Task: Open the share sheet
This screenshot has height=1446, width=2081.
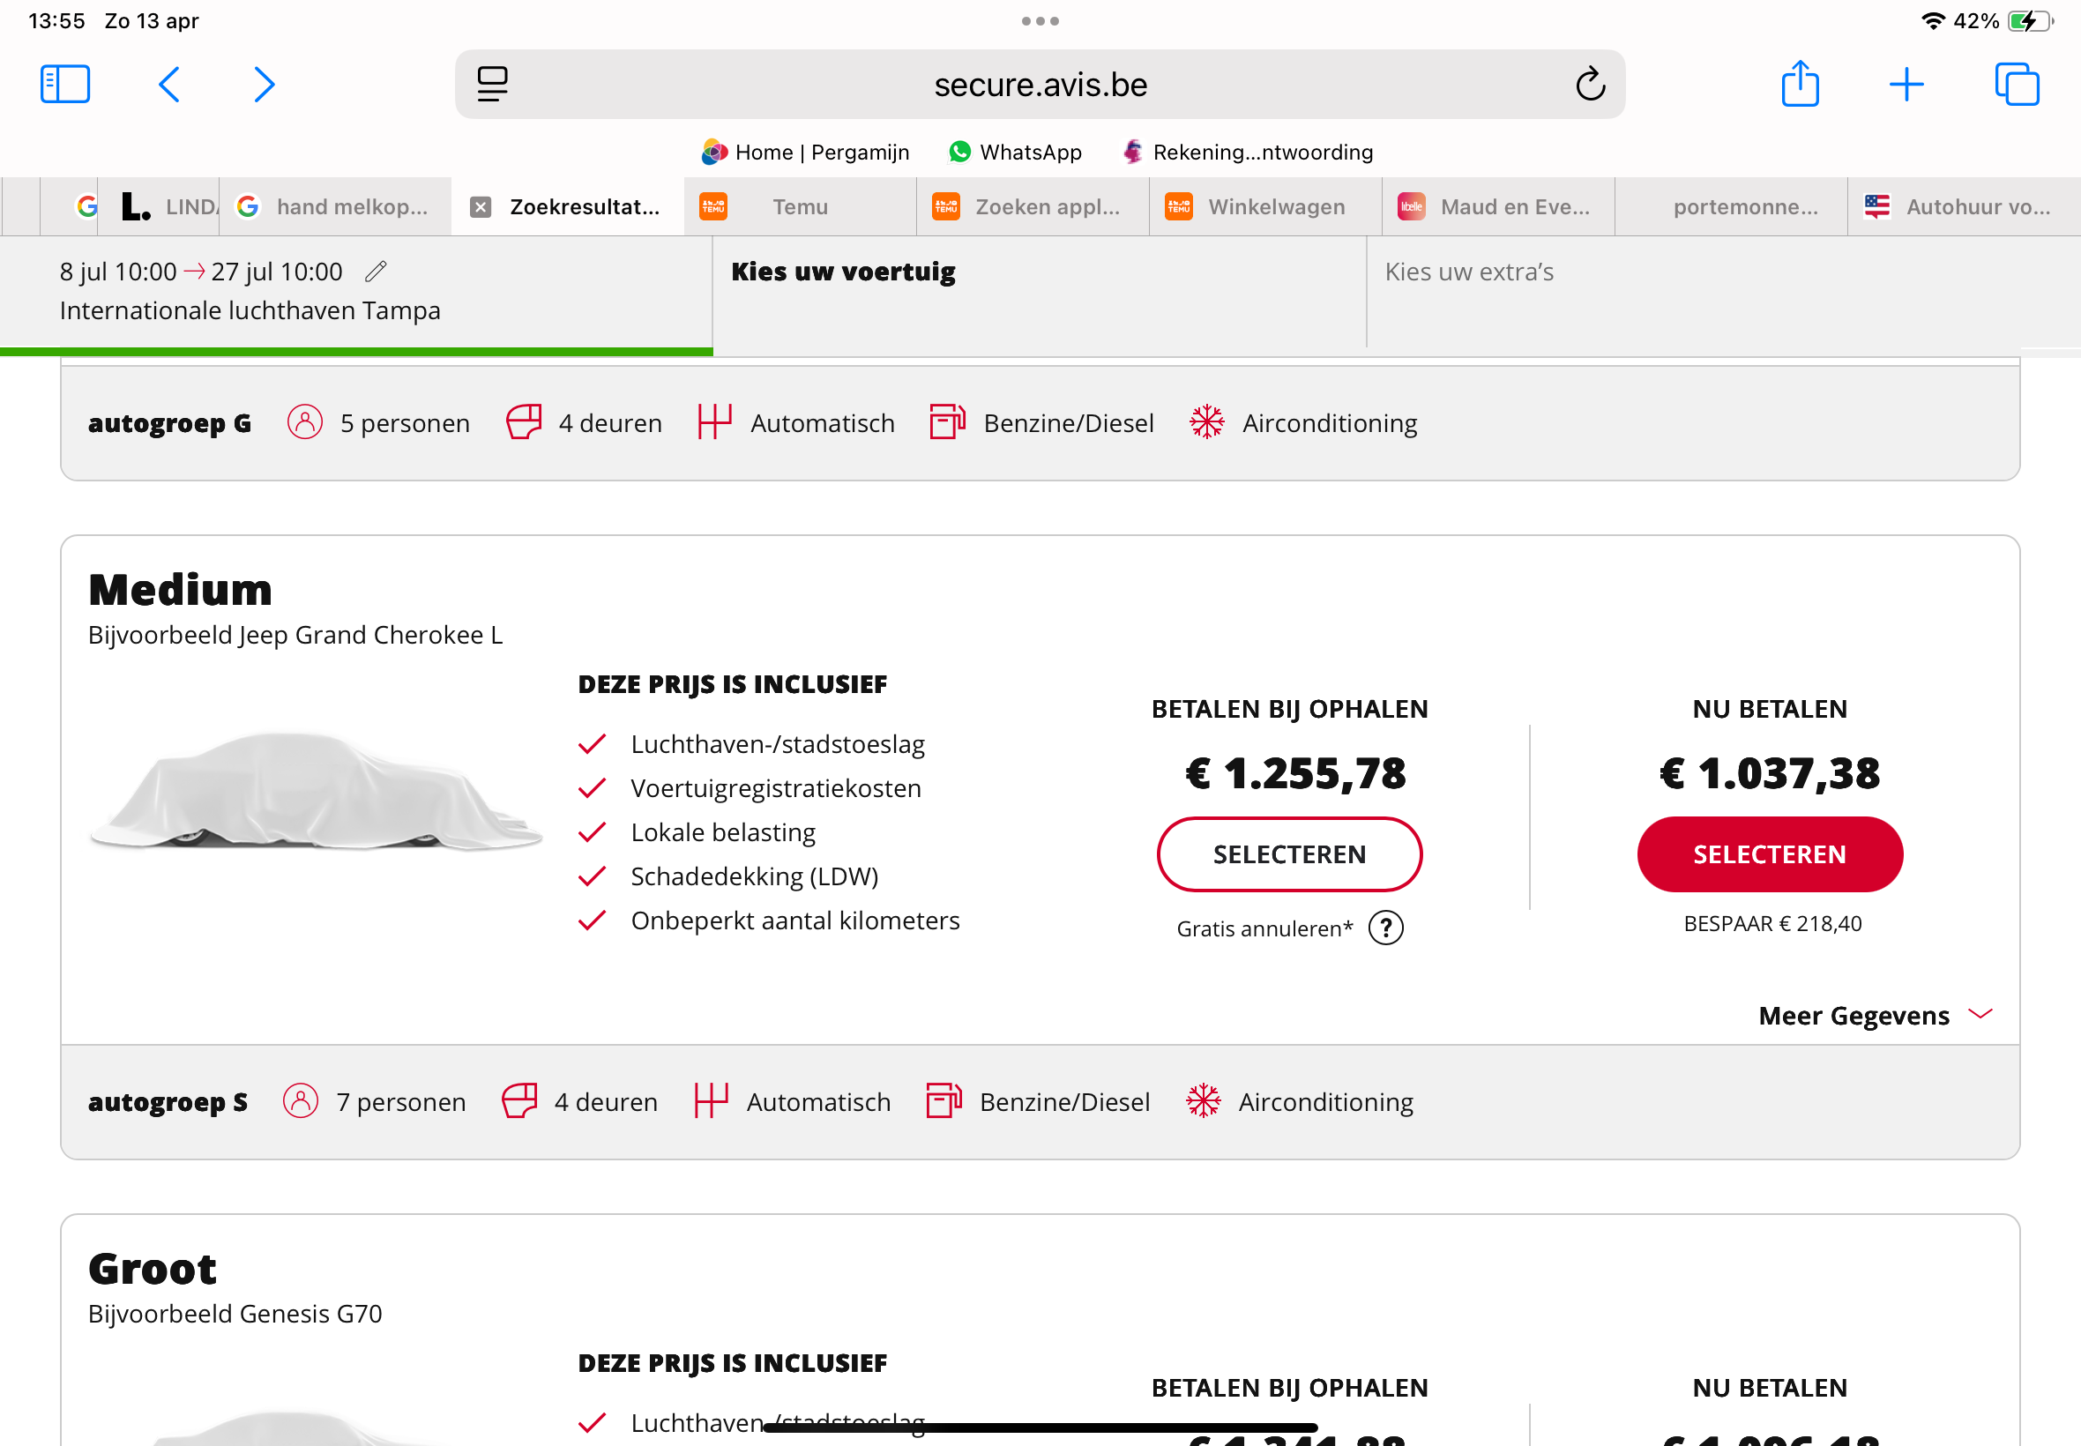Action: tap(1799, 85)
